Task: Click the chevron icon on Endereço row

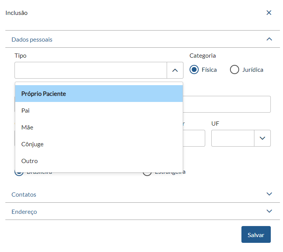Action: [x=269, y=211]
